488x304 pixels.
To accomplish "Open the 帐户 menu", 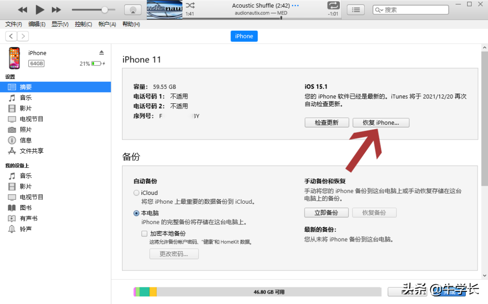I will (x=107, y=24).
